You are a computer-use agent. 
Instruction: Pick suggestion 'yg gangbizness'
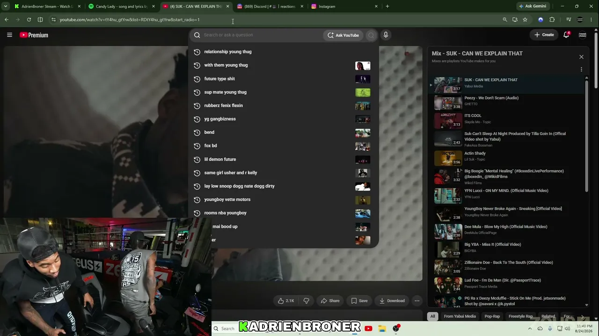pos(283,119)
